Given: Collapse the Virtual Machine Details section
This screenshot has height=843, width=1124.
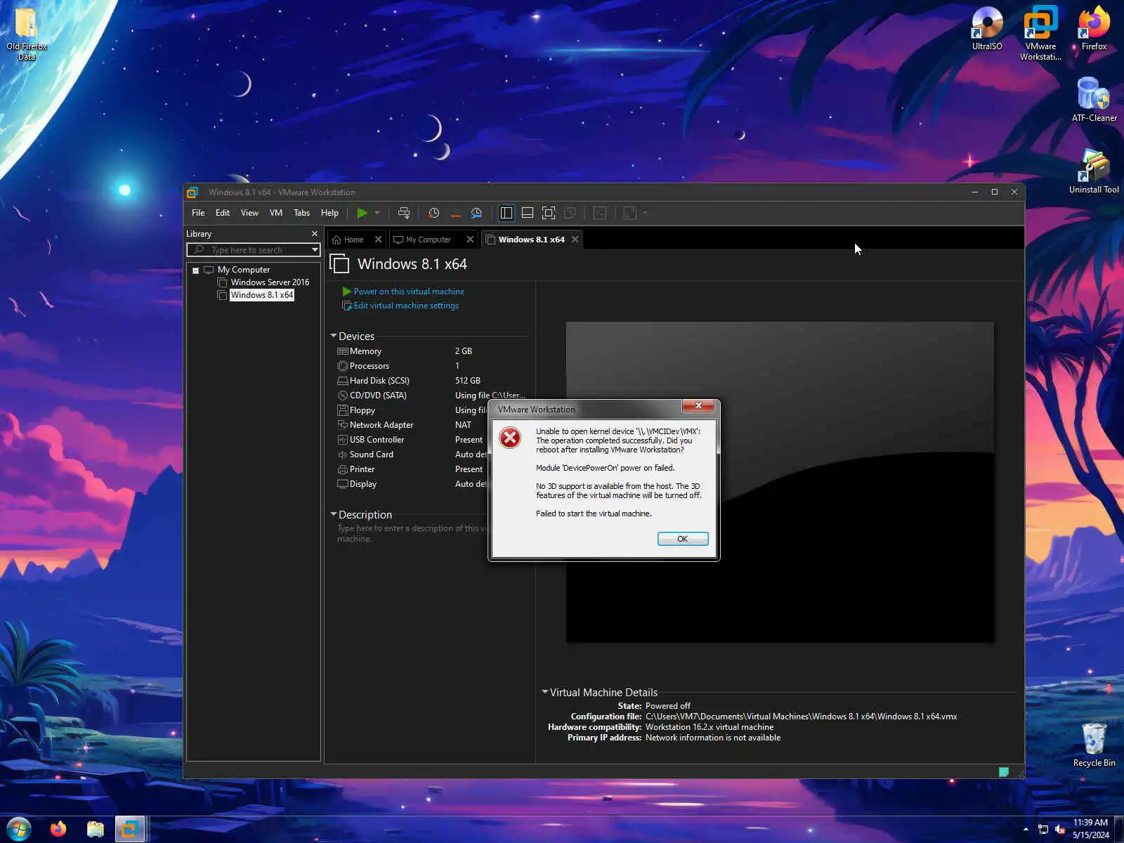Looking at the screenshot, I should coord(545,692).
